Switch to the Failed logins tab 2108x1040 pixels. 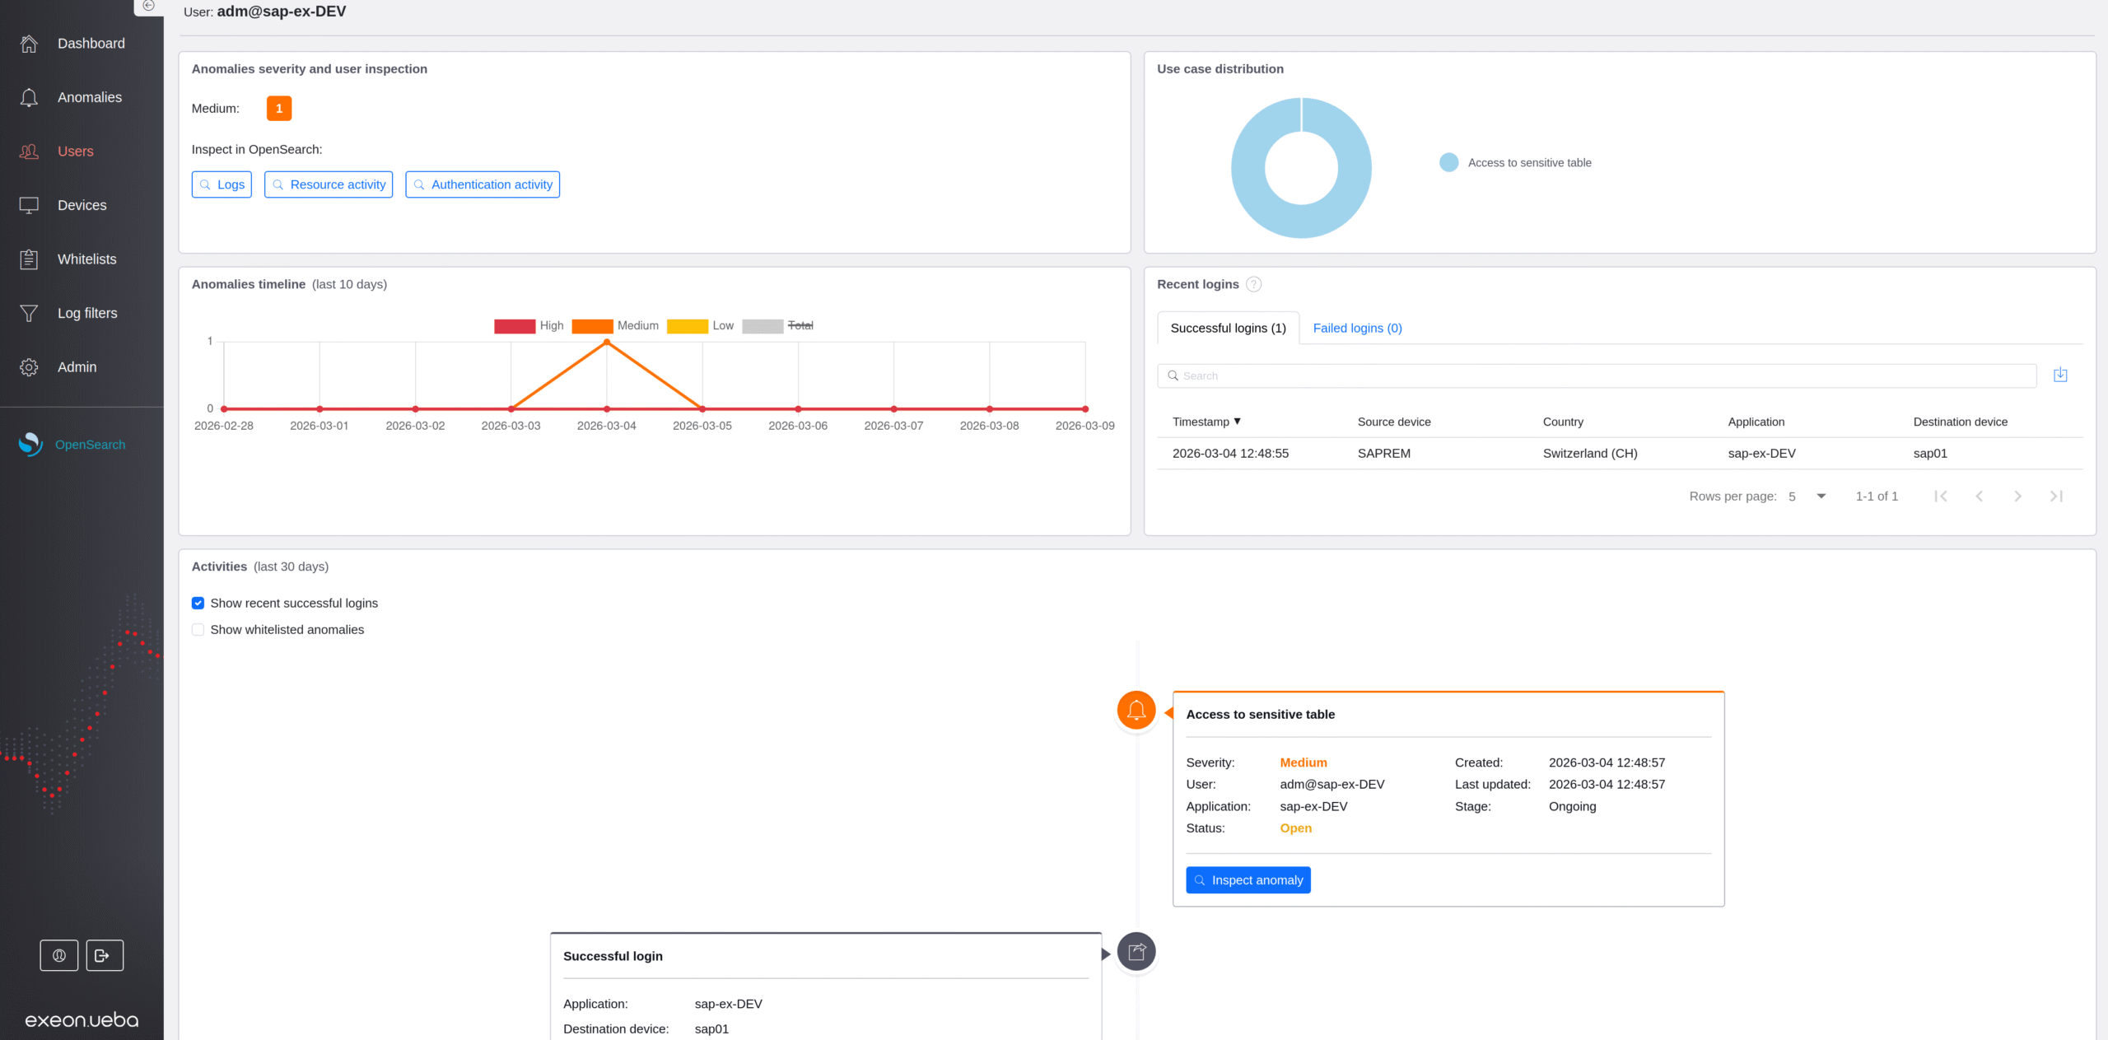coord(1357,328)
